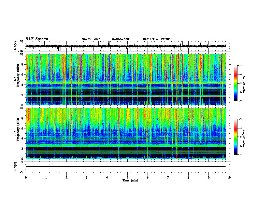The image size is (258, 199).
Task: Click the "ch.1(V)" waveform axis label
Action: (x=16, y=46)
